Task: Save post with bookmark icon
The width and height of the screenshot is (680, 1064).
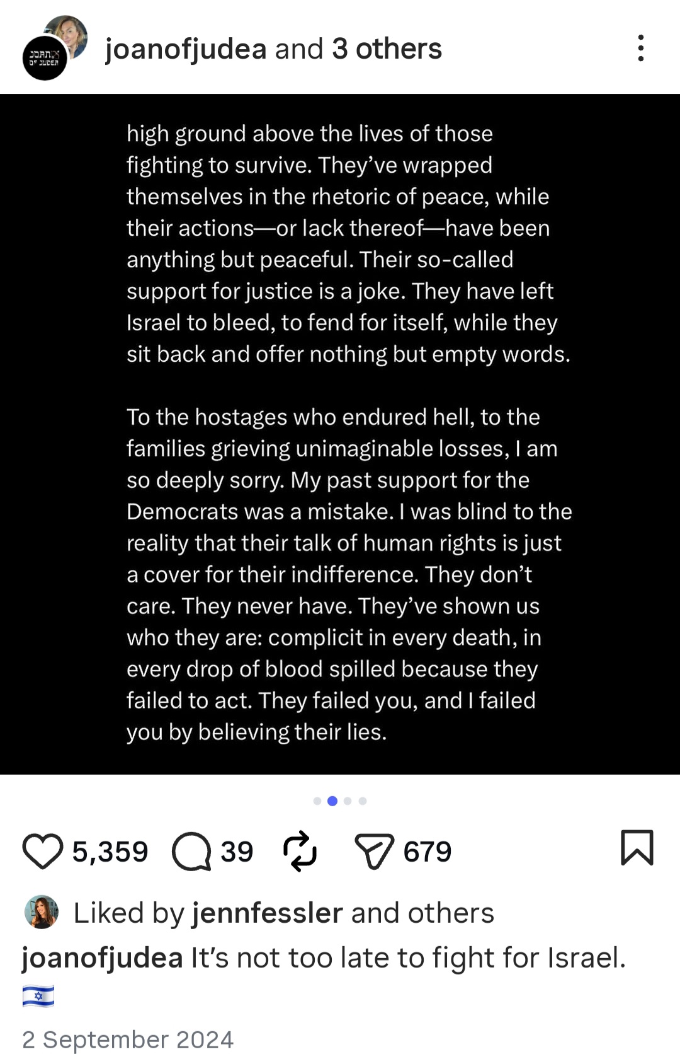Action: pyautogui.click(x=637, y=847)
